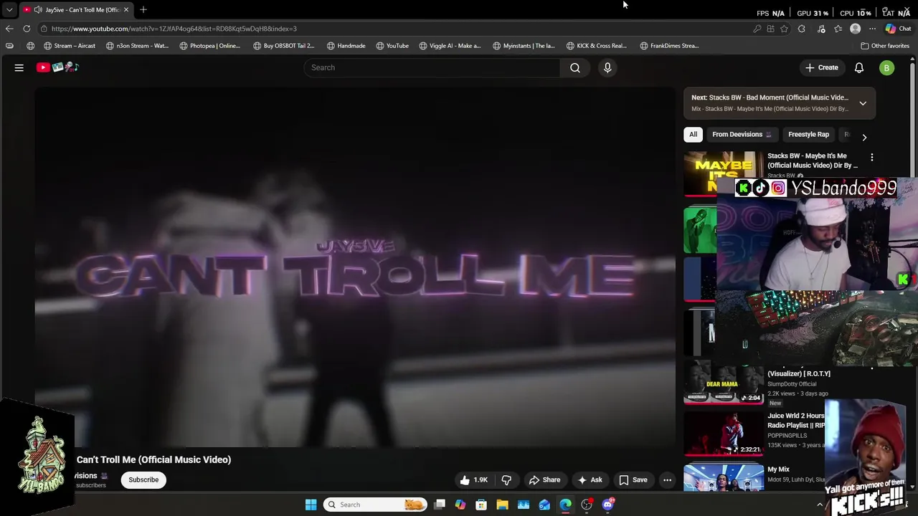Screen dimensions: 918x516
Task: Save the video to a playlist
Action: click(x=633, y=480)
